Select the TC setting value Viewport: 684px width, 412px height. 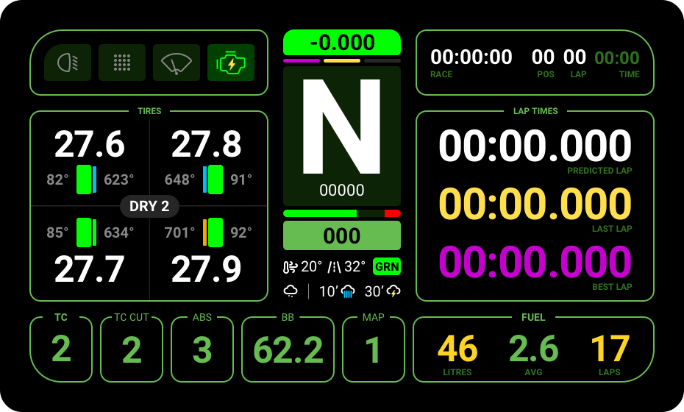coord(61,349)
